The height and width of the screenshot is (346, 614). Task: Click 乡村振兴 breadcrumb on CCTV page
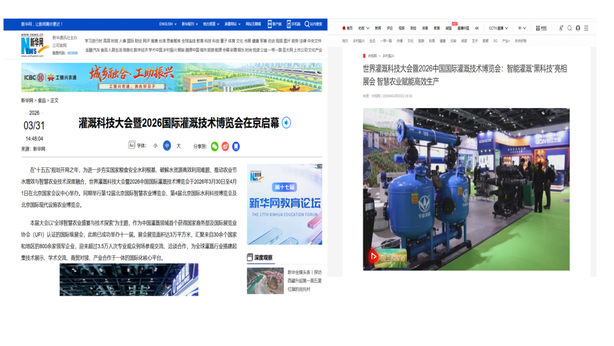pos(388,56)
